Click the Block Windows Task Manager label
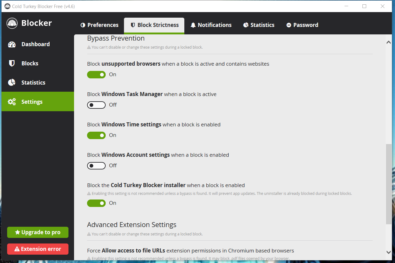Image resolution: width=395 pixels, height=263 pixels. pyautogui.click(x=152, y=94)
